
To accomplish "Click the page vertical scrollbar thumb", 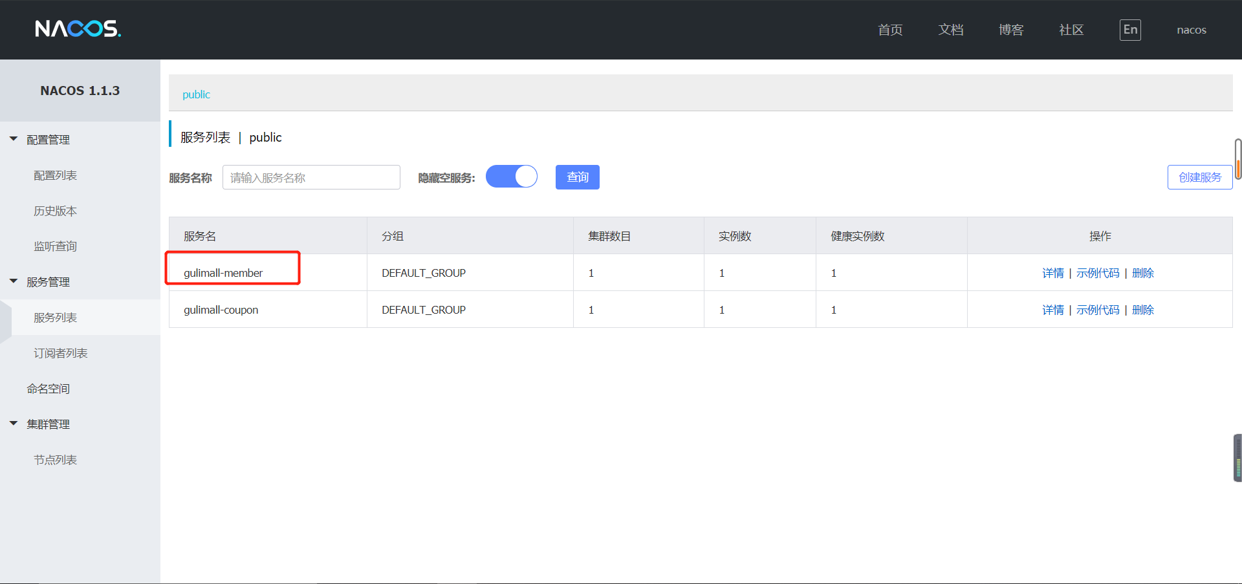I will click(x=1238, y=158).
